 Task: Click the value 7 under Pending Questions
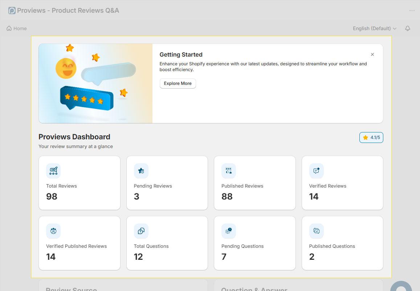point(224,257)
